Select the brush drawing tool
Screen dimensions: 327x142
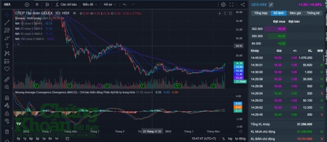7,38
